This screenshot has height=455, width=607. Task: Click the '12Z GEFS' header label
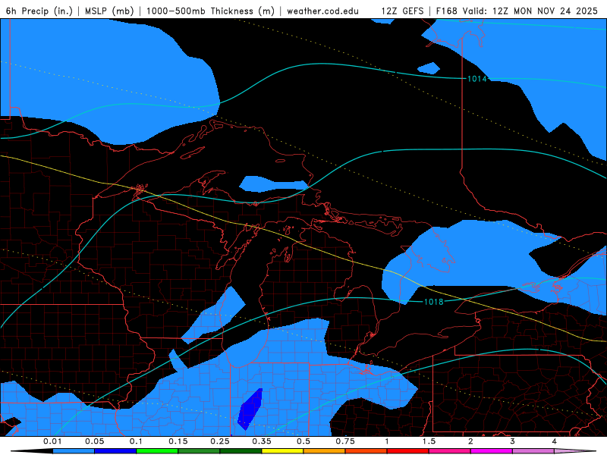[x=402, y=11]
